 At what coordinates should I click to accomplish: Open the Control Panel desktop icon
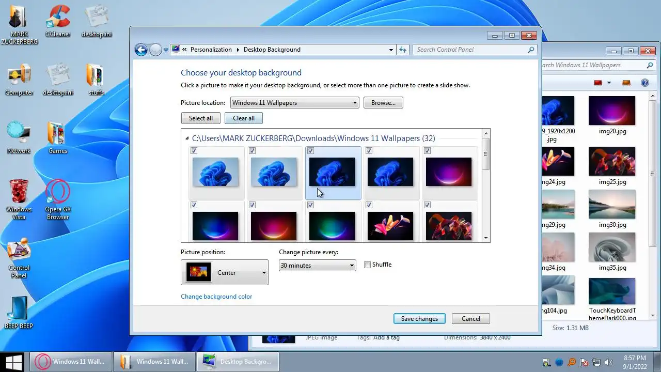(x=19, y=258)
